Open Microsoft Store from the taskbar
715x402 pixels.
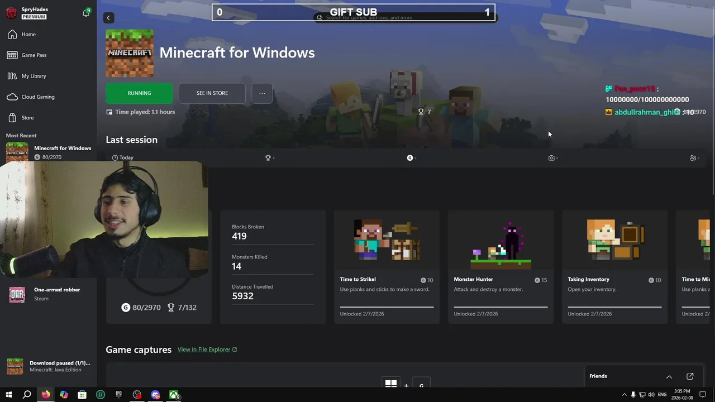82,395
